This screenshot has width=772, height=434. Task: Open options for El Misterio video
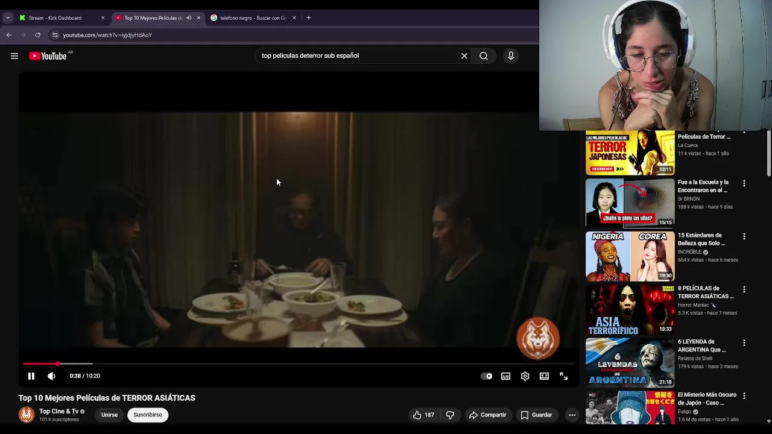(x=744, y=395)
